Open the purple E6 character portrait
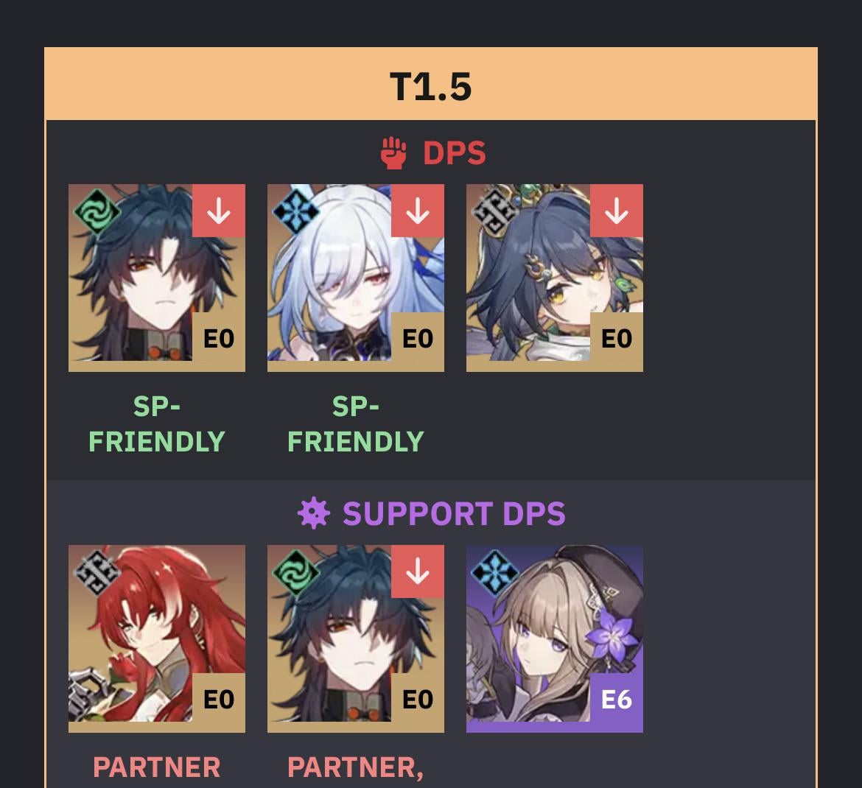The width and height of the screenshot is (862, 788). tap(555, 639)
